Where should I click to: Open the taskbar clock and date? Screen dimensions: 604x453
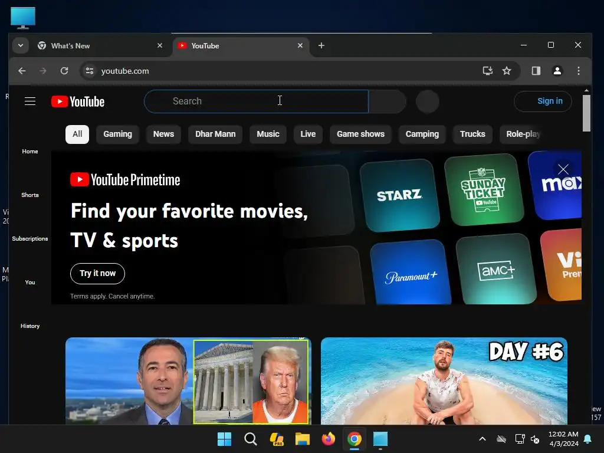[563, 439]
